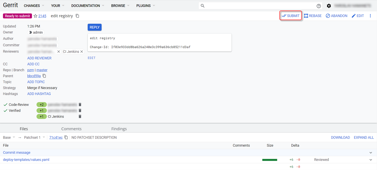Click the SUBMIT button
This screenshot has height=170, width=377.
291,16
